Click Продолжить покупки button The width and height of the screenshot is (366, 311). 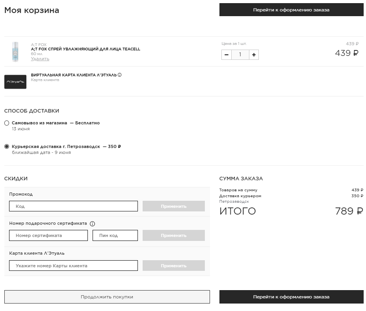107,297
